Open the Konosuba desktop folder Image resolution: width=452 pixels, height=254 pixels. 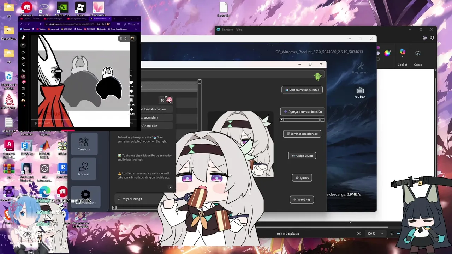tap(9, 33)
